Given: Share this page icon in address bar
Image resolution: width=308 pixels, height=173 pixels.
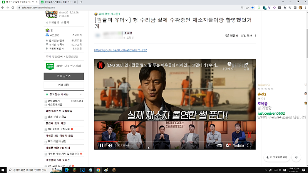Looking at the screenshot, I should click(247, 8).
